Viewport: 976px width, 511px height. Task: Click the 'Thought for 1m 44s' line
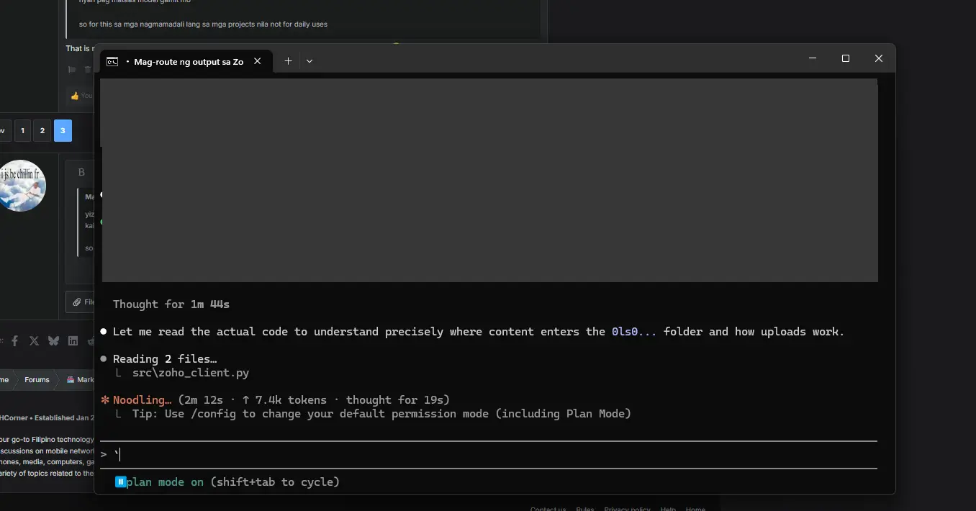pyautogui.click(x=171, y=304)
